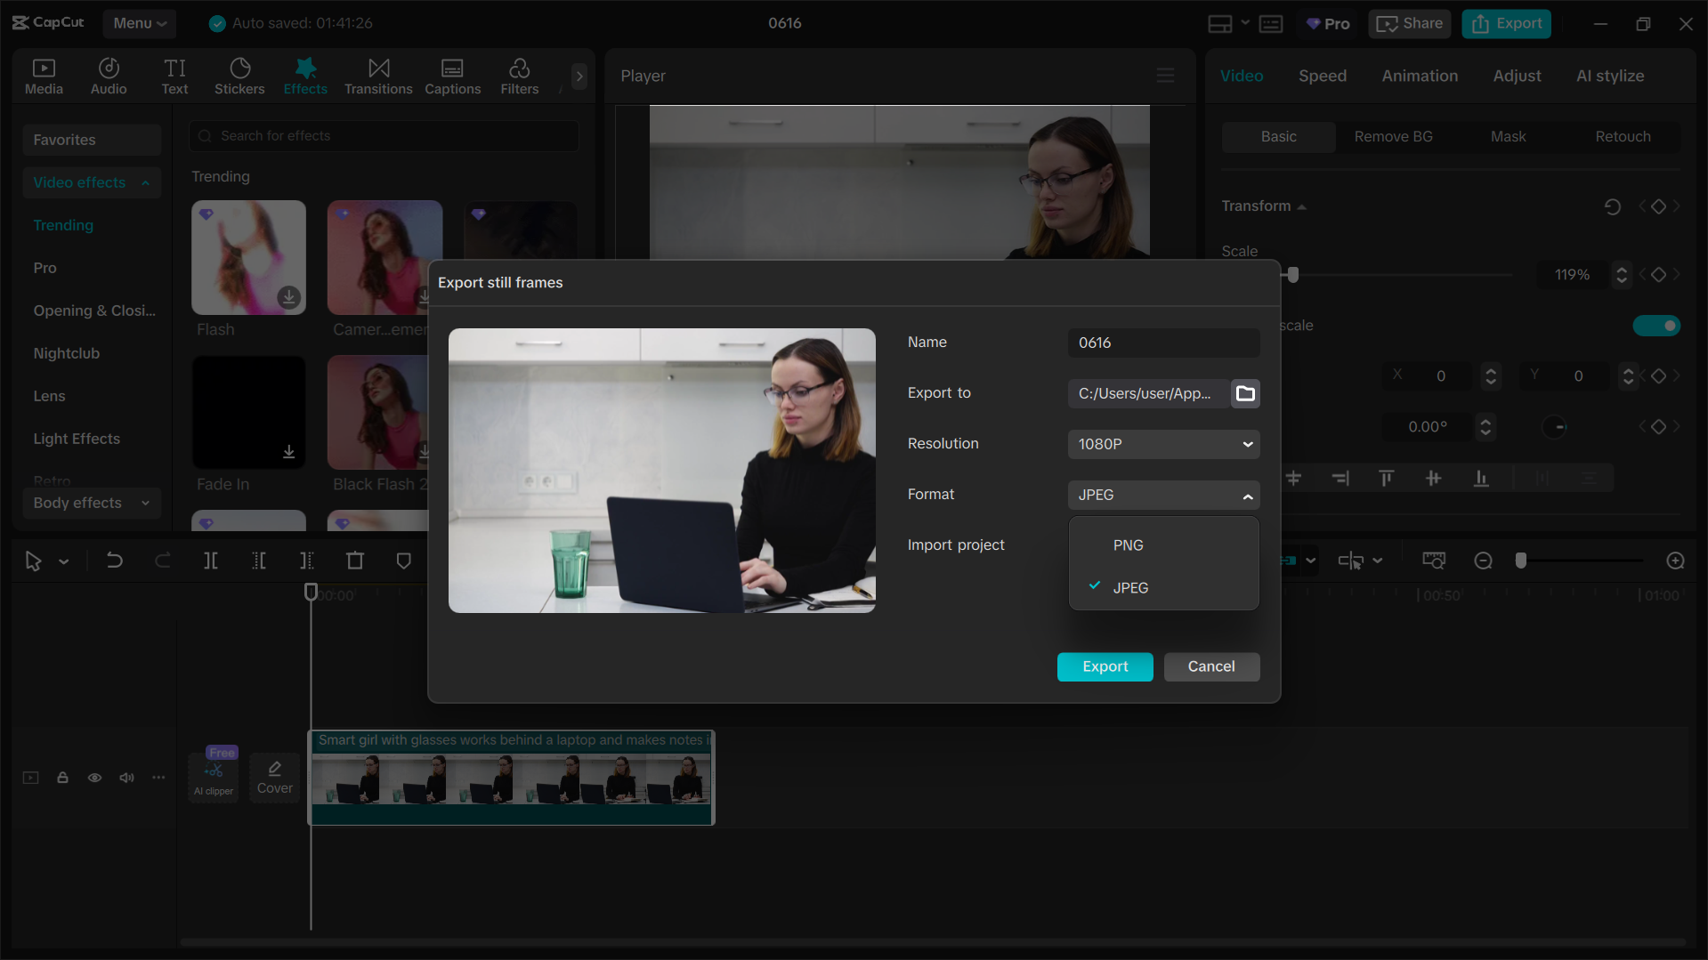Switch to the Speed tab
Screen dimensions: 1708x960
click(1322, 76)
